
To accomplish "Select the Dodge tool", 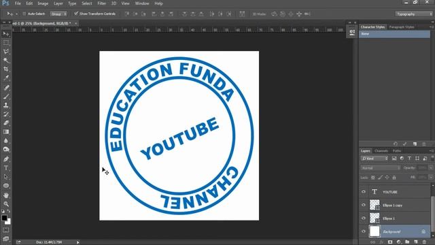I will [6, 150].
